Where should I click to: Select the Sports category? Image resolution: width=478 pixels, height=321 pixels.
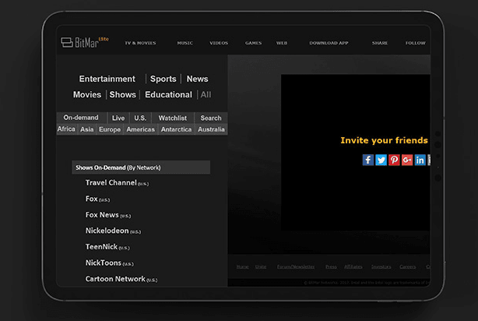point(163,79)
